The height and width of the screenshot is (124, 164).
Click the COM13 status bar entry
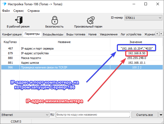point(16,121)
